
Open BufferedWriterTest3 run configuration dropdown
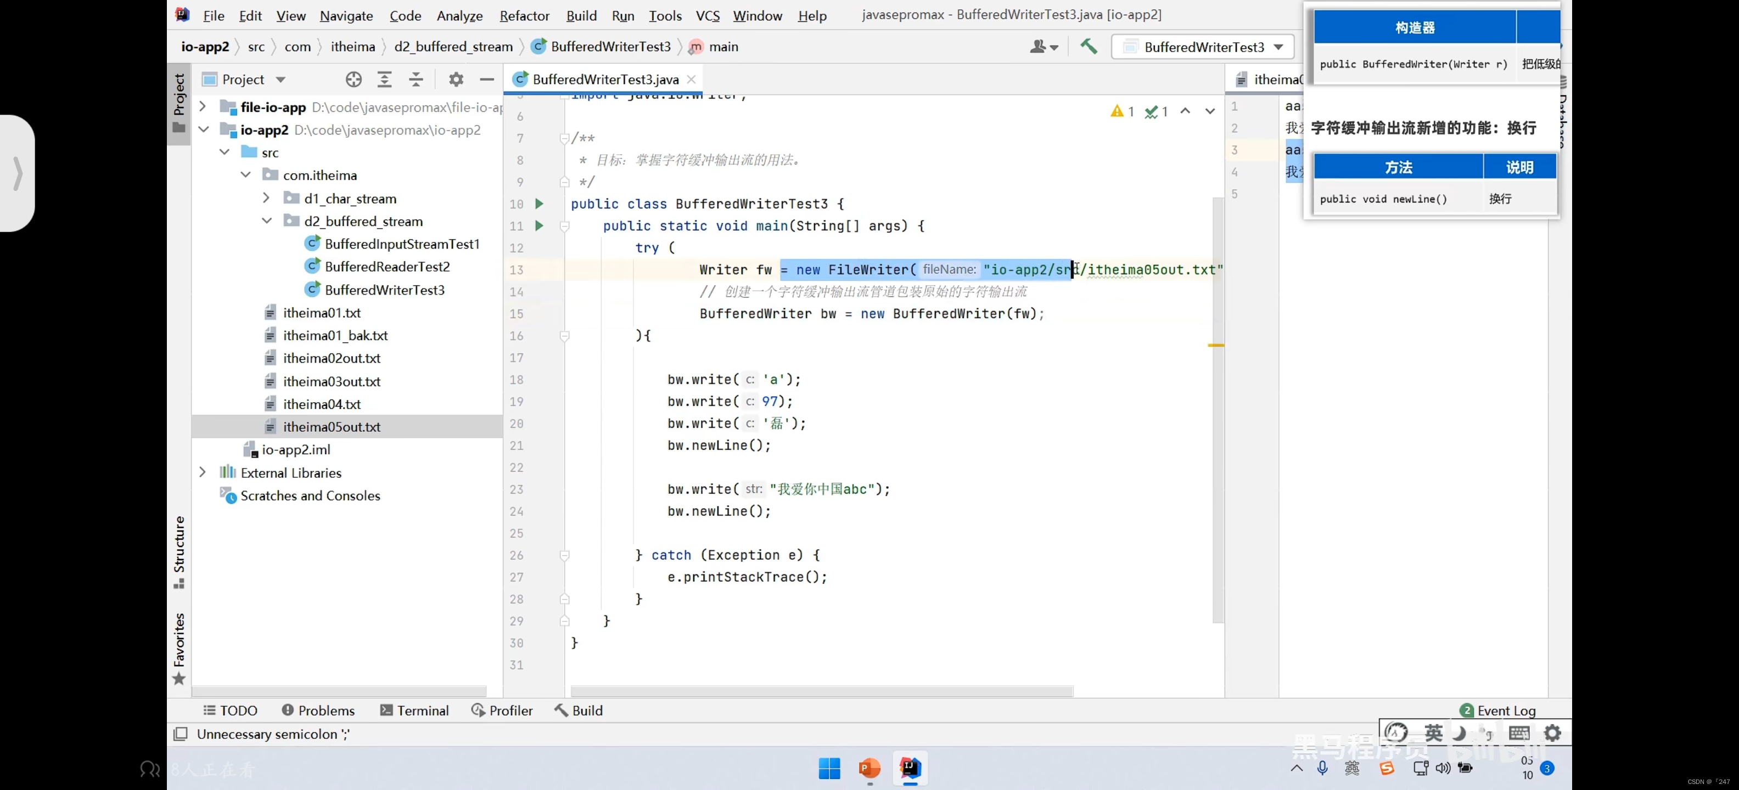tap(1202, 47)
